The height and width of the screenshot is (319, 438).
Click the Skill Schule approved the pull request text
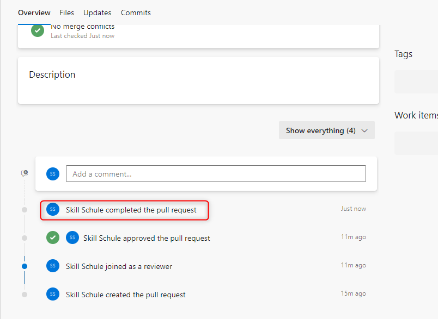coord(147,238)
